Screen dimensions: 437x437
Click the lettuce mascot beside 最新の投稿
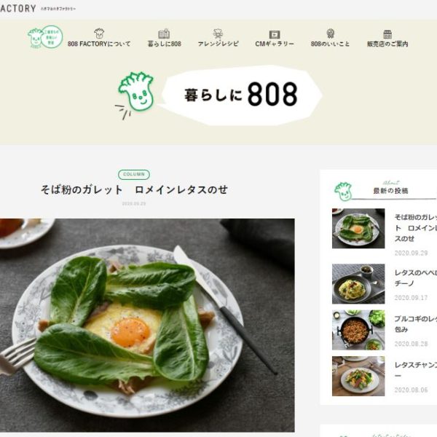(343, 191)
